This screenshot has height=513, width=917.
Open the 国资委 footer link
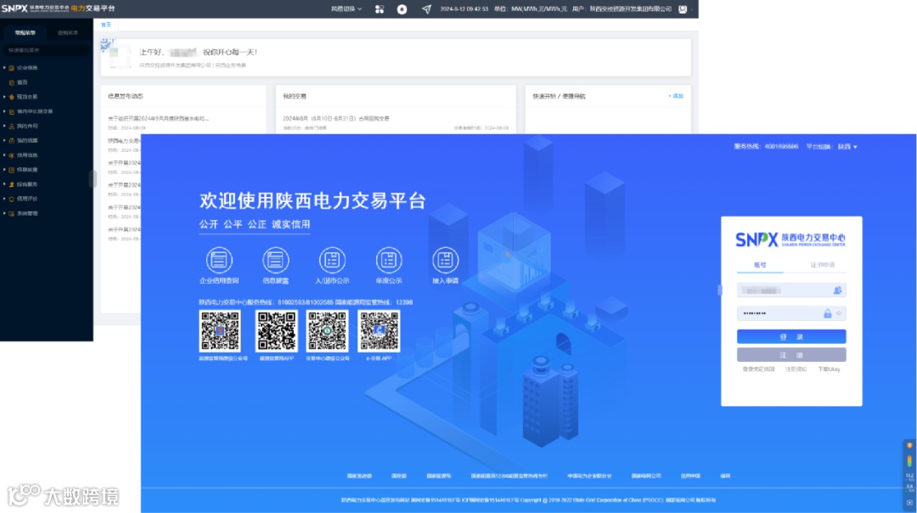pyautogui.click(x=399, y=476)
